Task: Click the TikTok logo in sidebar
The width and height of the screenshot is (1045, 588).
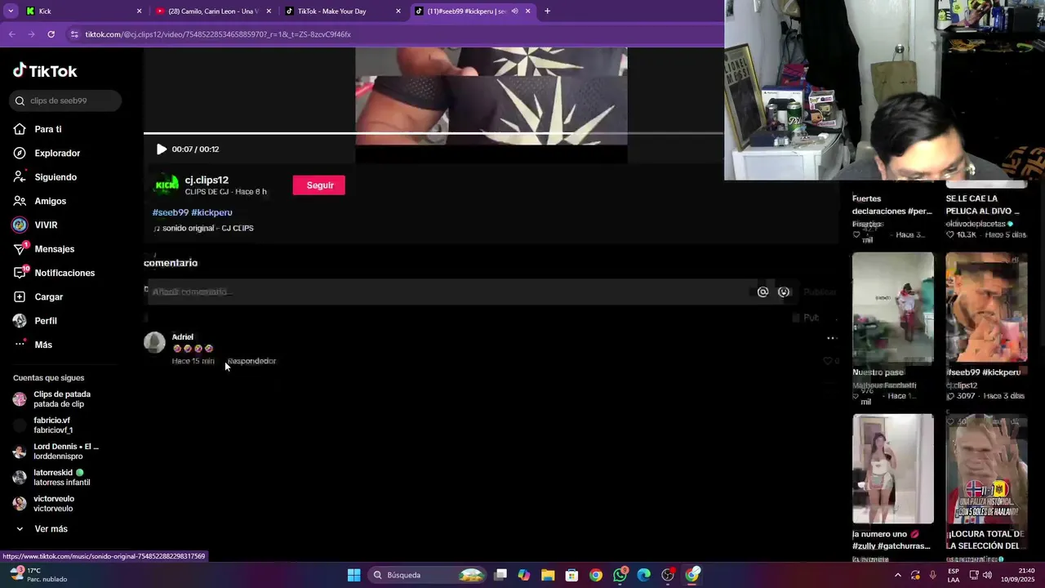Action: 45,71
